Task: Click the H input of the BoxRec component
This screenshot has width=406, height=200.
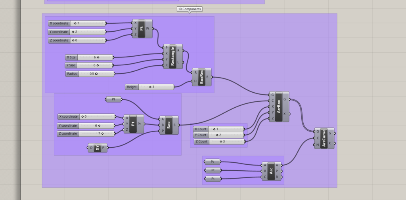Action: coord(195,81)
